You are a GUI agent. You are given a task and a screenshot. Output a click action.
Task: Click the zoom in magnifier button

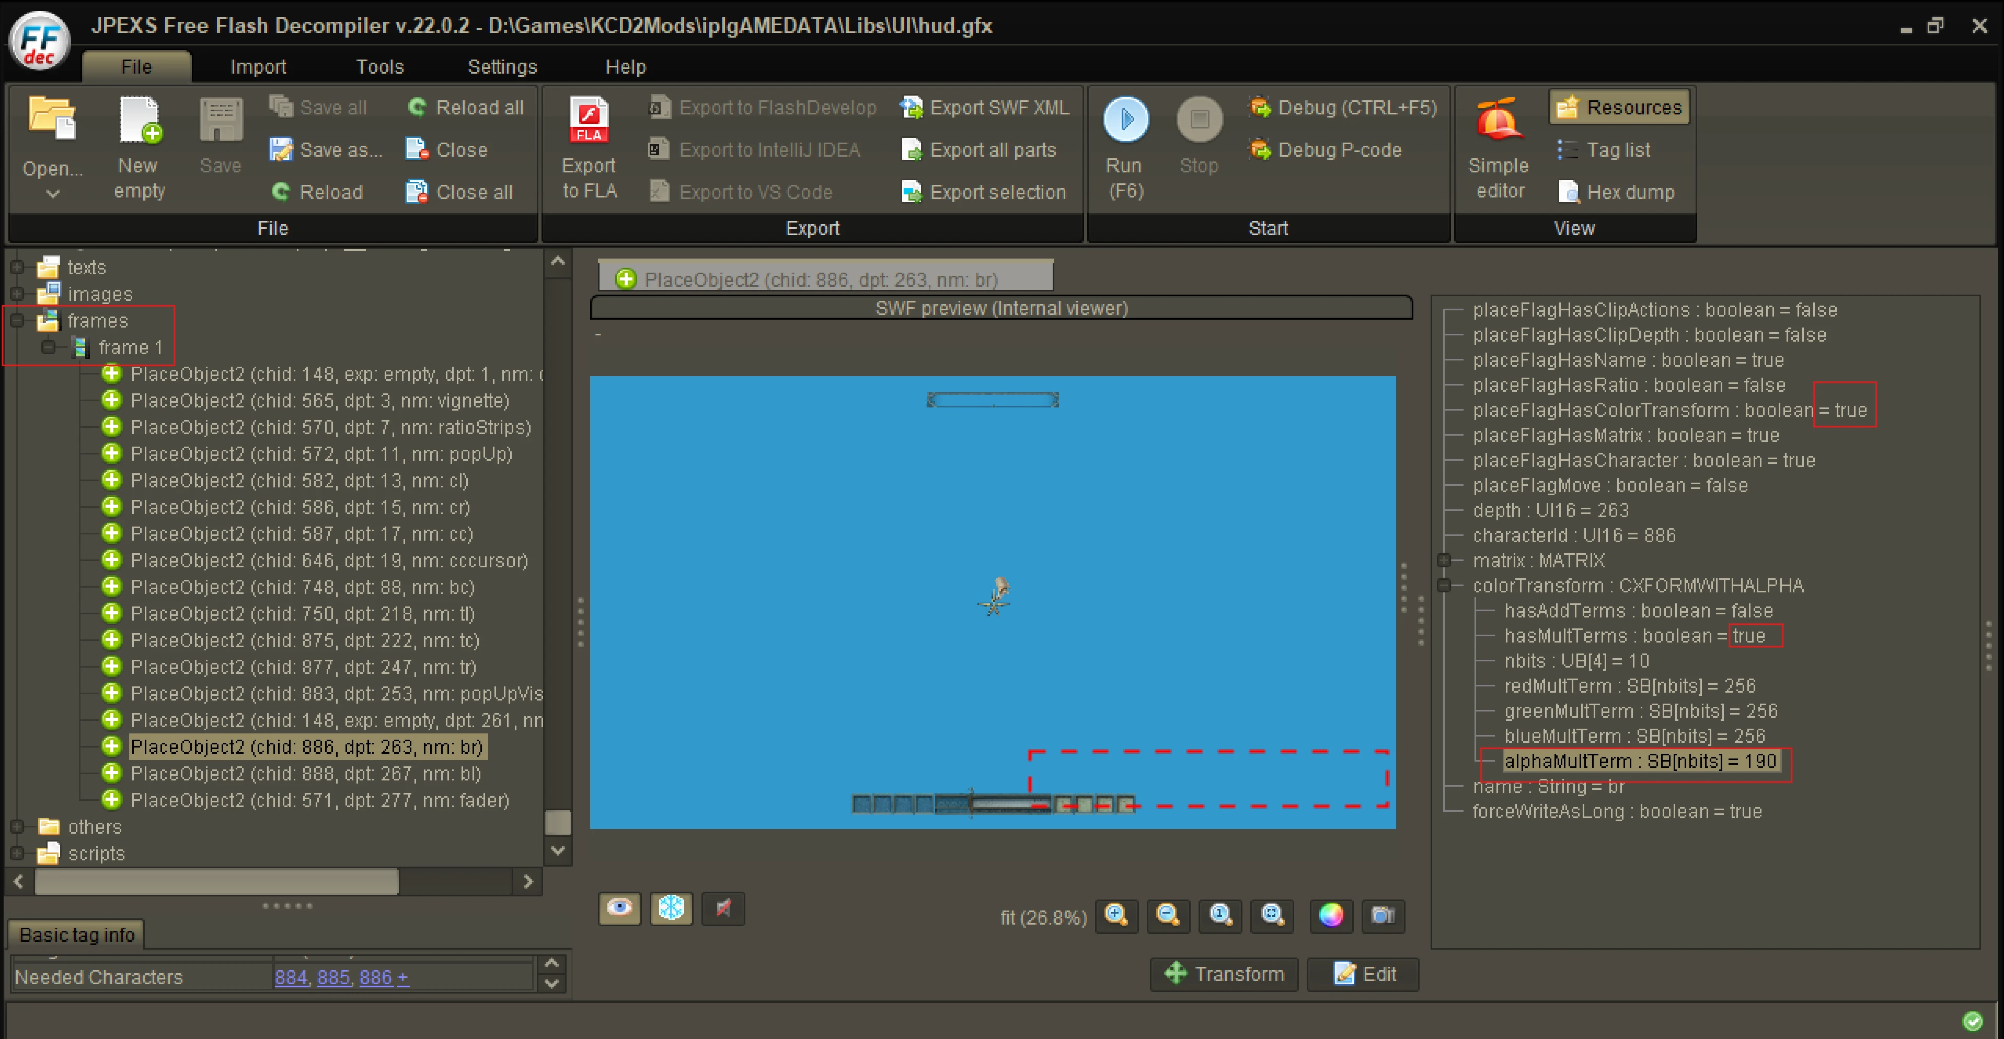click(1116, 915)
